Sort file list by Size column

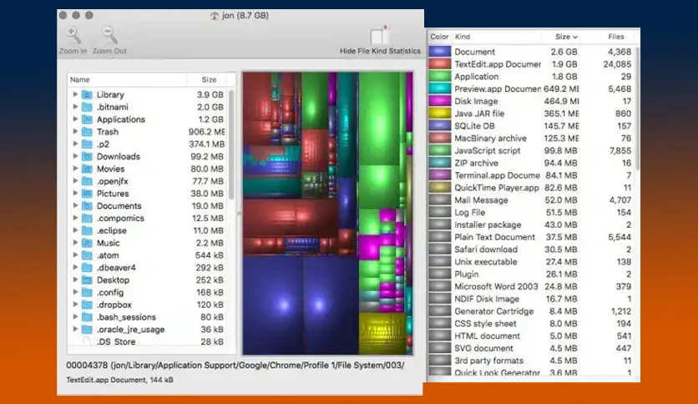pos(207,79)
